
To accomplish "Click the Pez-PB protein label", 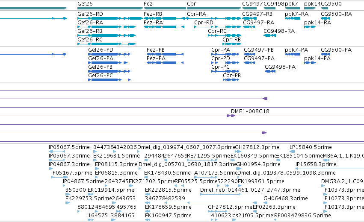I will (156, 50).
